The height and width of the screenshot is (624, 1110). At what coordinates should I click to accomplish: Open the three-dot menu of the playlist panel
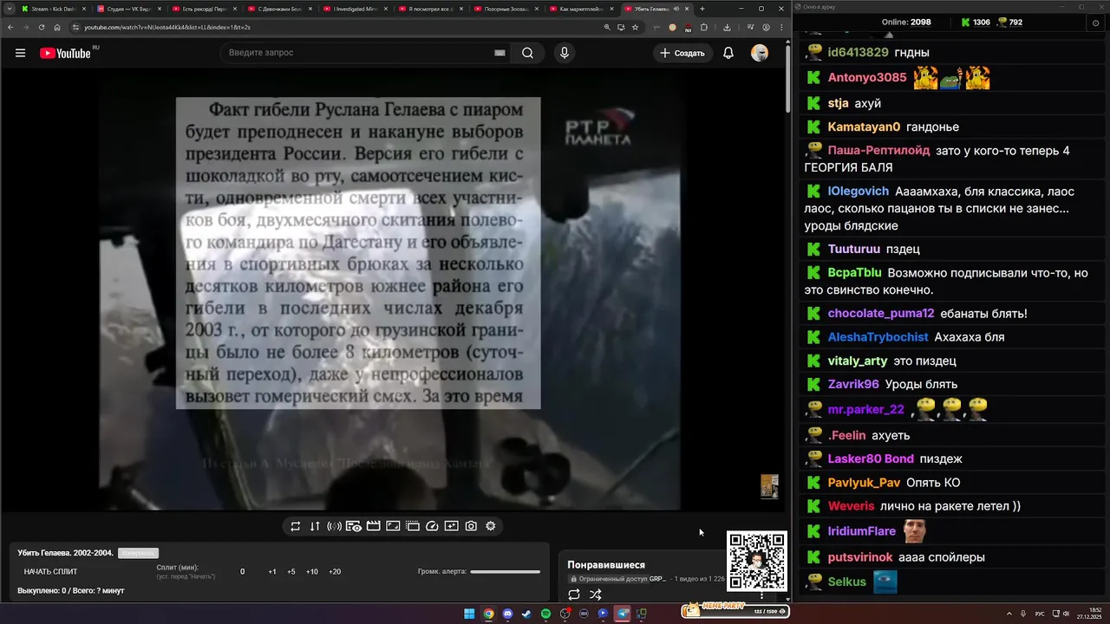[x=762, y=595]
